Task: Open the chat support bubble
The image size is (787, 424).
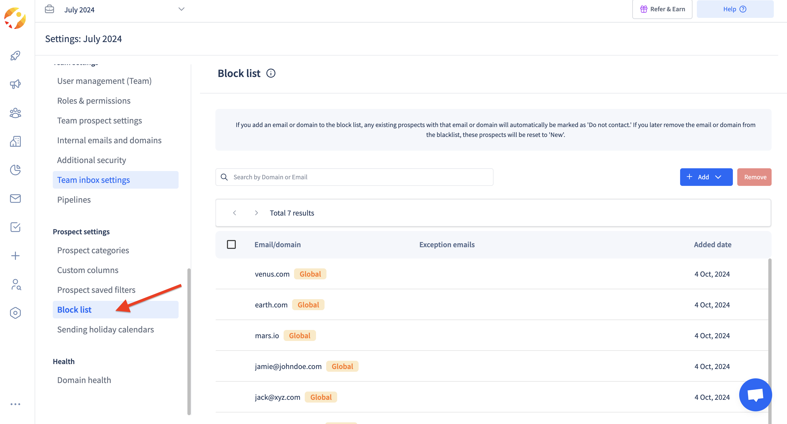Action: pos(755,395)
